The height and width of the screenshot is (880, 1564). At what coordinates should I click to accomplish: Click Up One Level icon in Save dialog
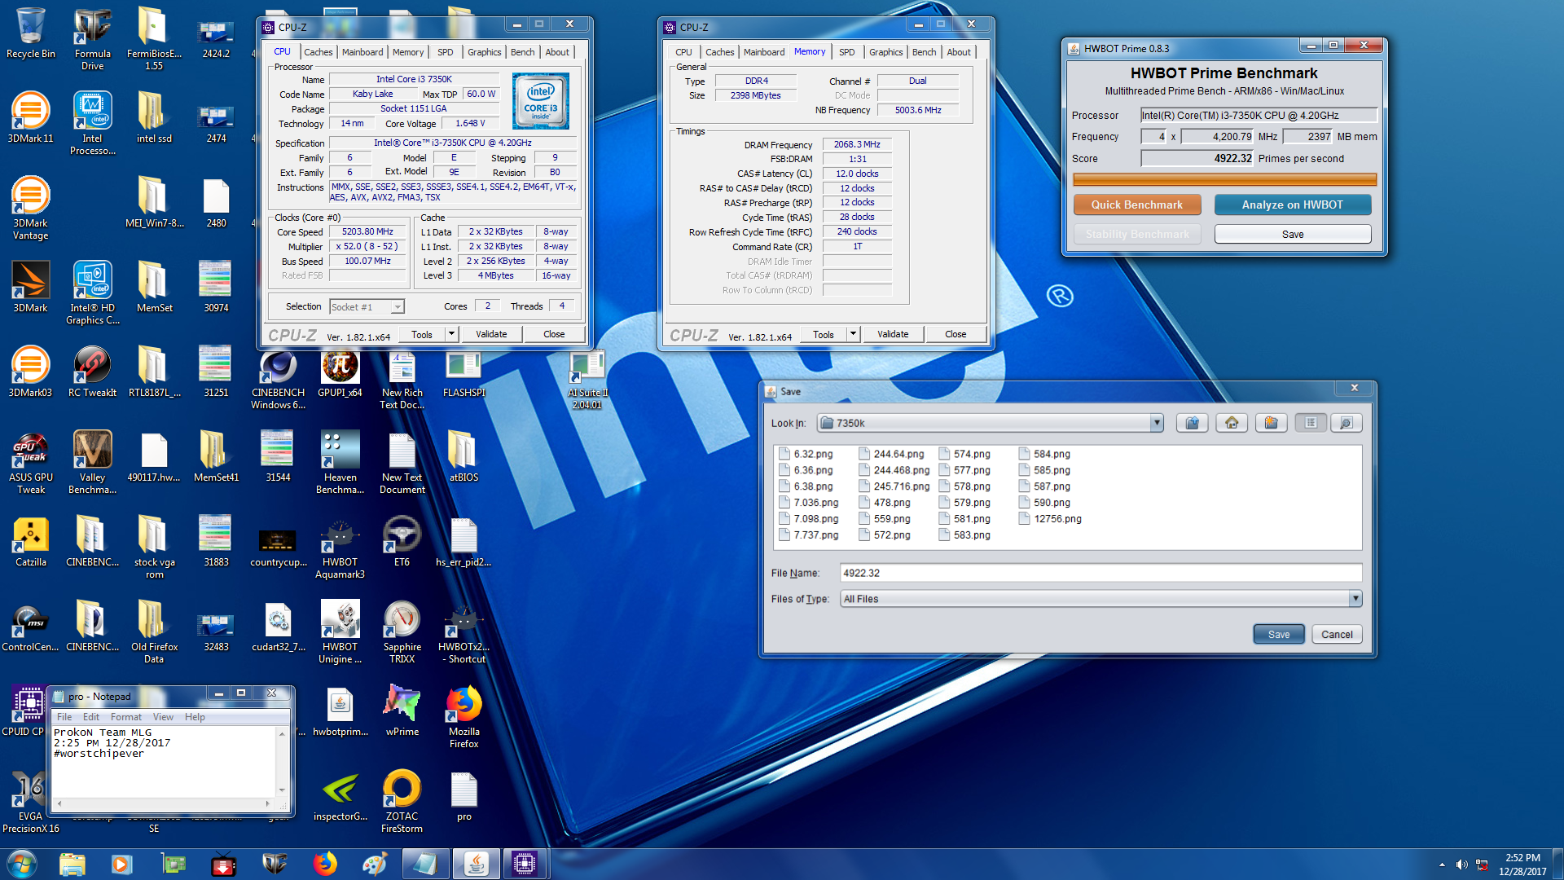(1192, 423)
